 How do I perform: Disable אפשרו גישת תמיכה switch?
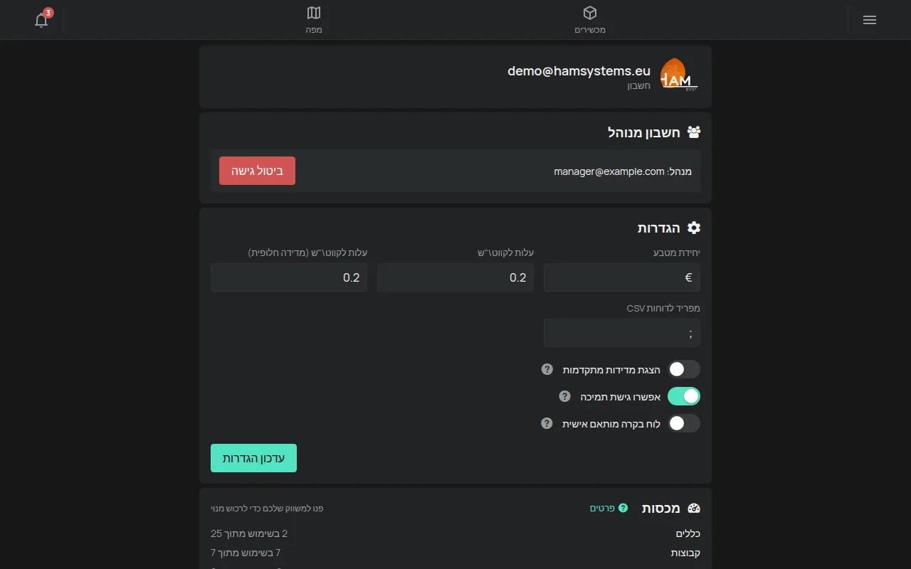click(x=684, y=396)
